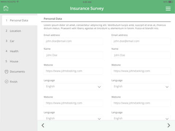The height and width of the screenshot is (131, 175).
Task: Go to the previous page arrow
Action: (x=43, y=125)
